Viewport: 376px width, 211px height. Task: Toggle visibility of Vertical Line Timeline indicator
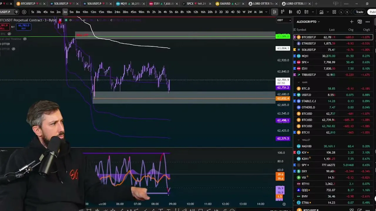(25, 39)
